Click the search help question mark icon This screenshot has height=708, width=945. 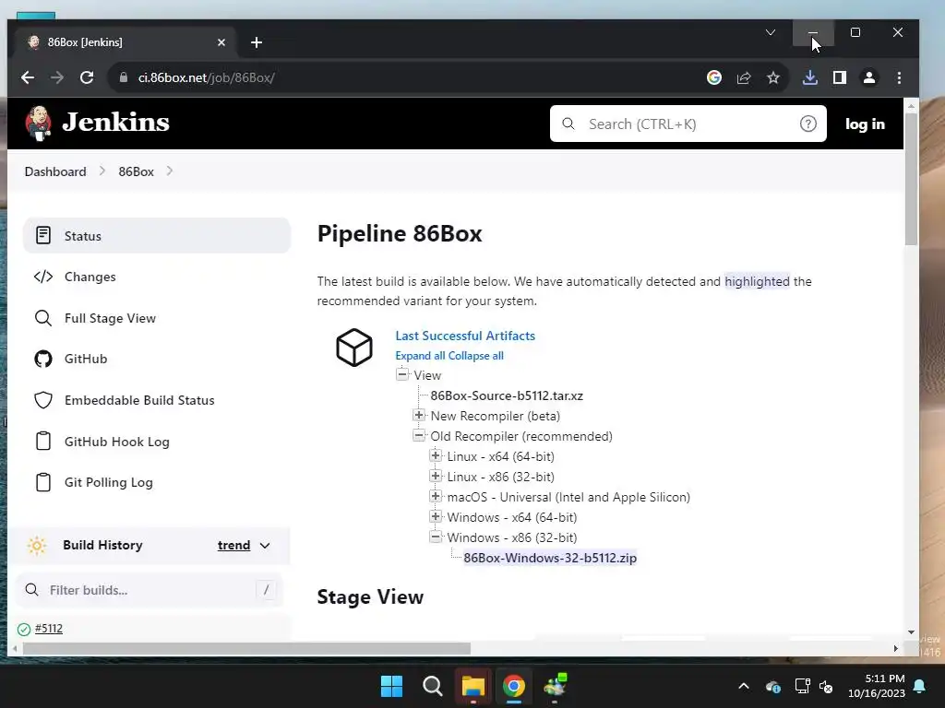pyautogui.click(x=808, y=124)
